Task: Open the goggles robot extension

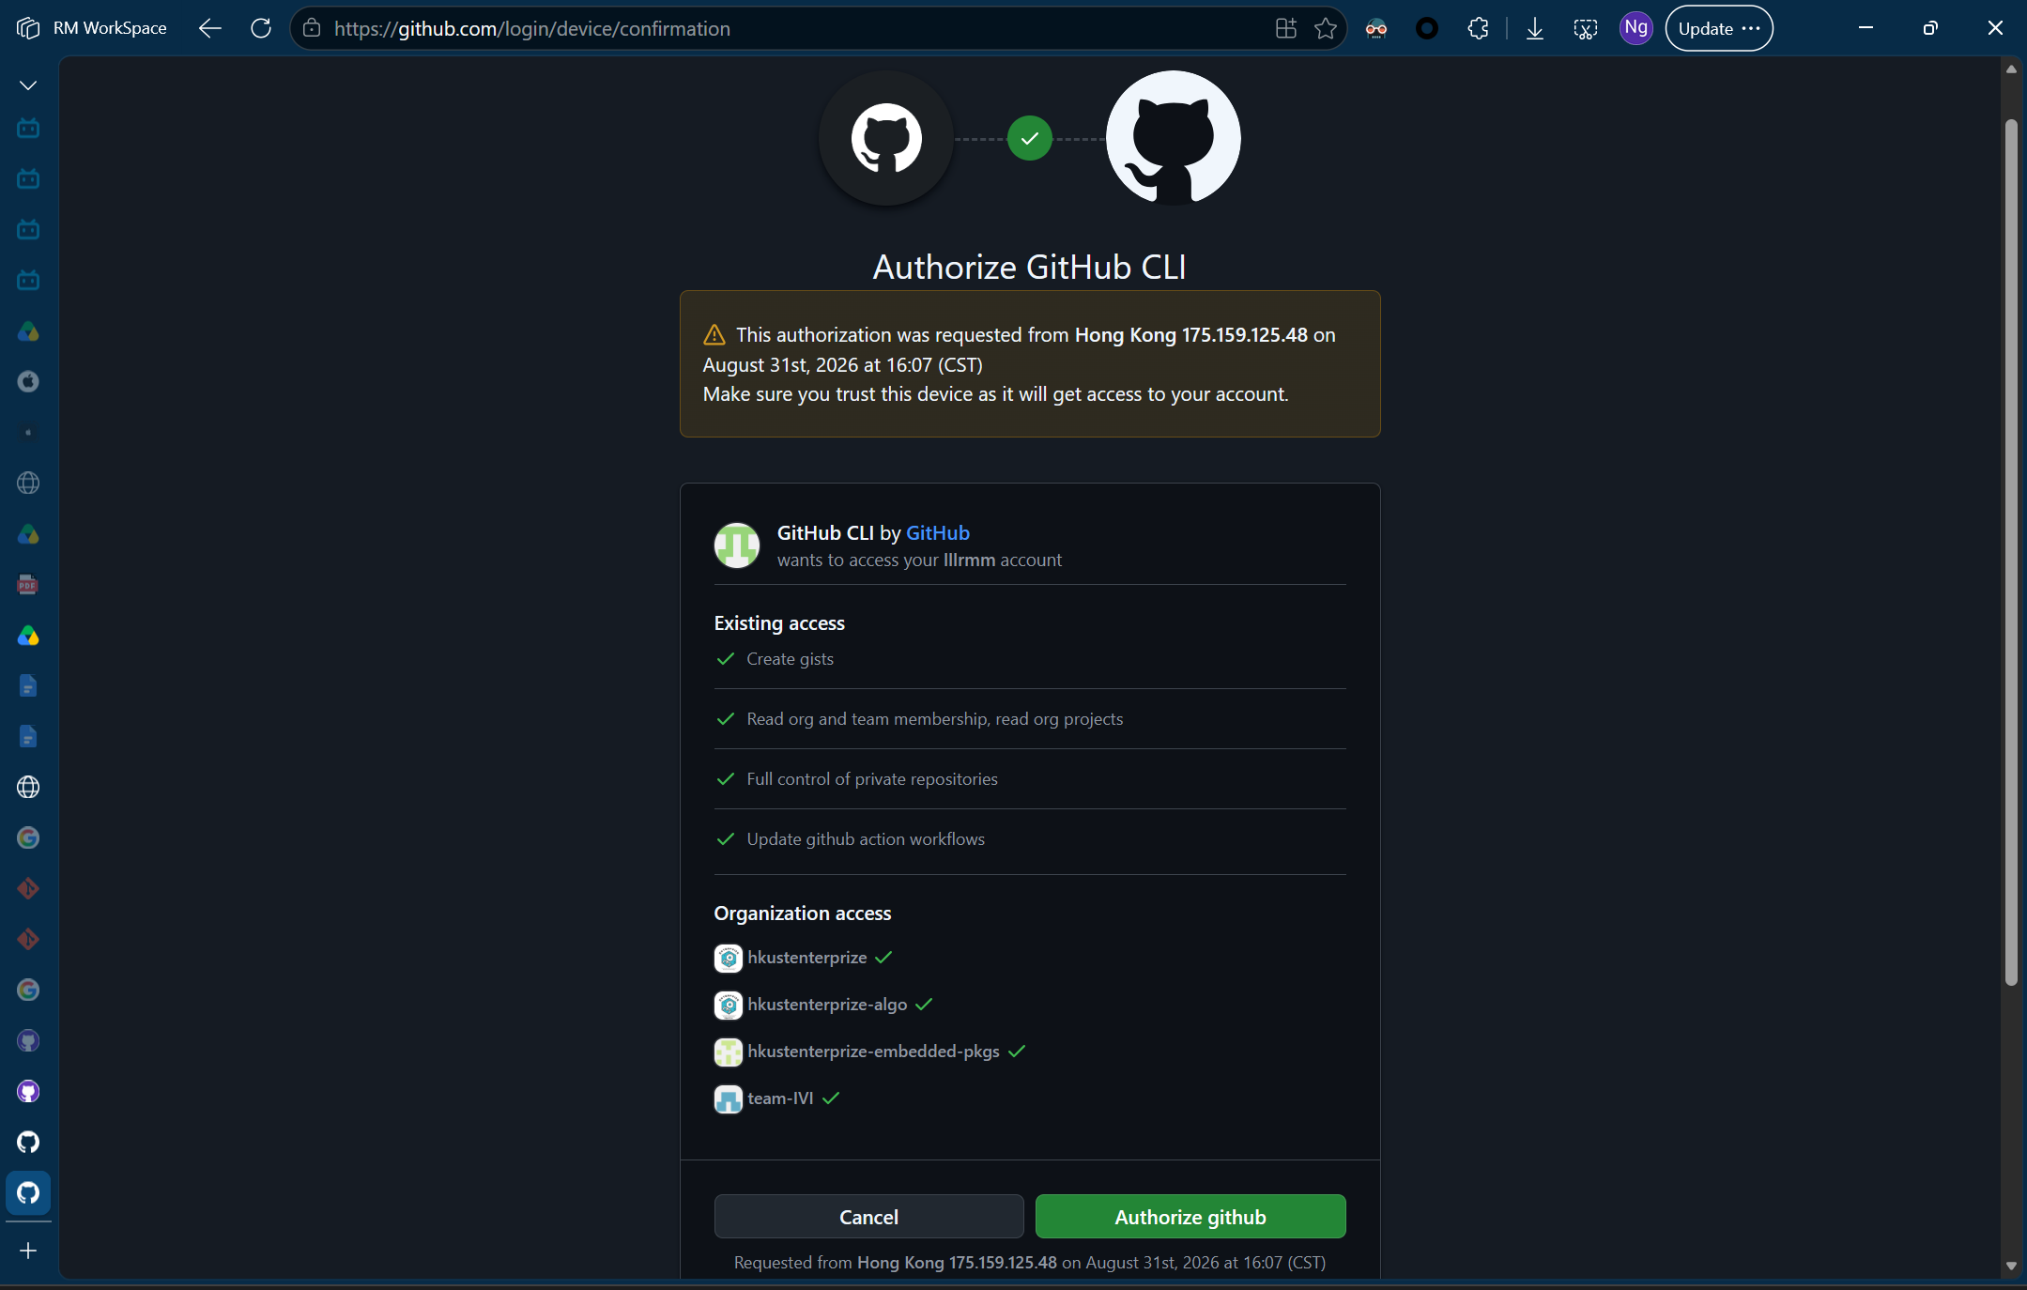Action: click(1376, 28)
